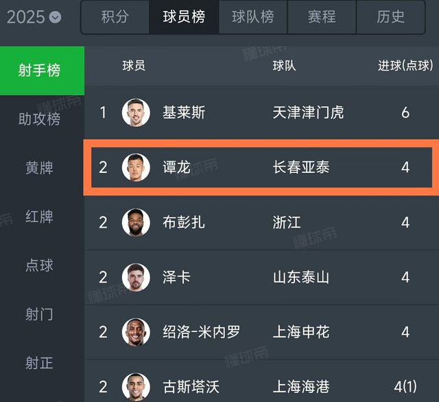
Task: Open the 历史 tab
Action: (x=390, y=17)
